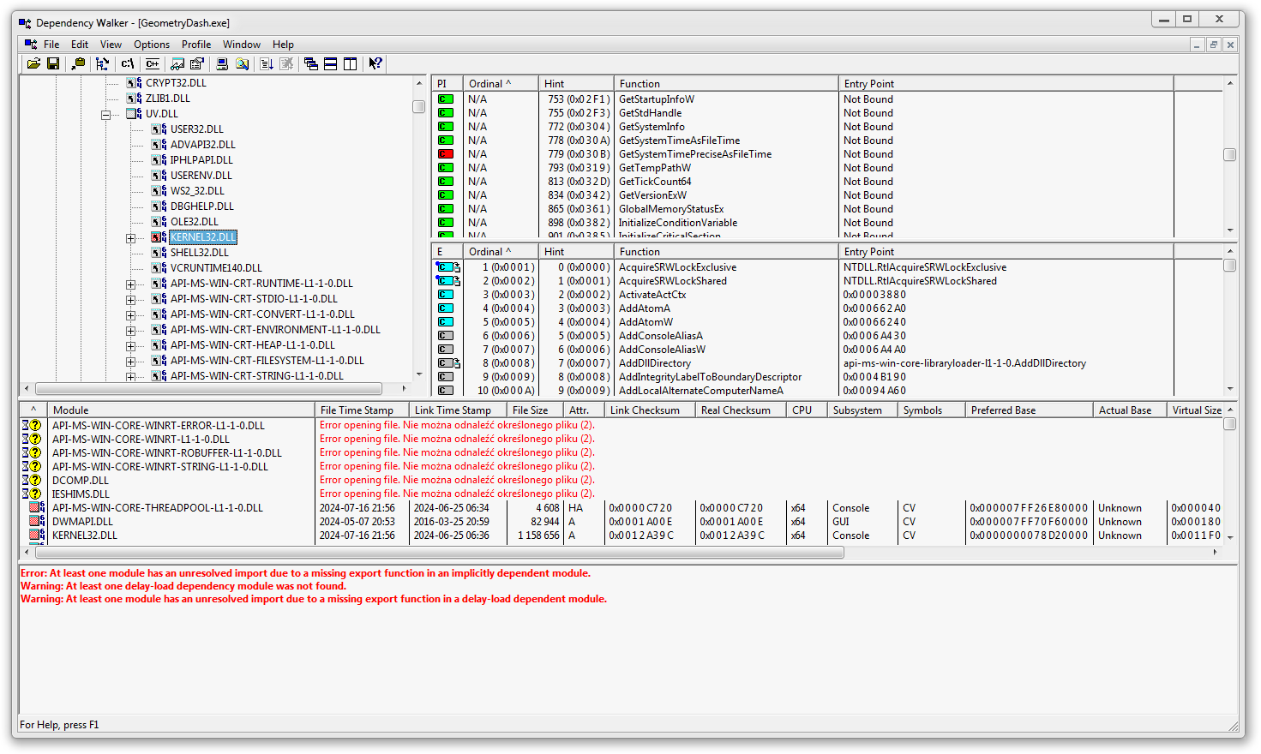The height and width of the screenshot is (754, 1261).
Task: Open the File menu
Action: tap(51, 45)
